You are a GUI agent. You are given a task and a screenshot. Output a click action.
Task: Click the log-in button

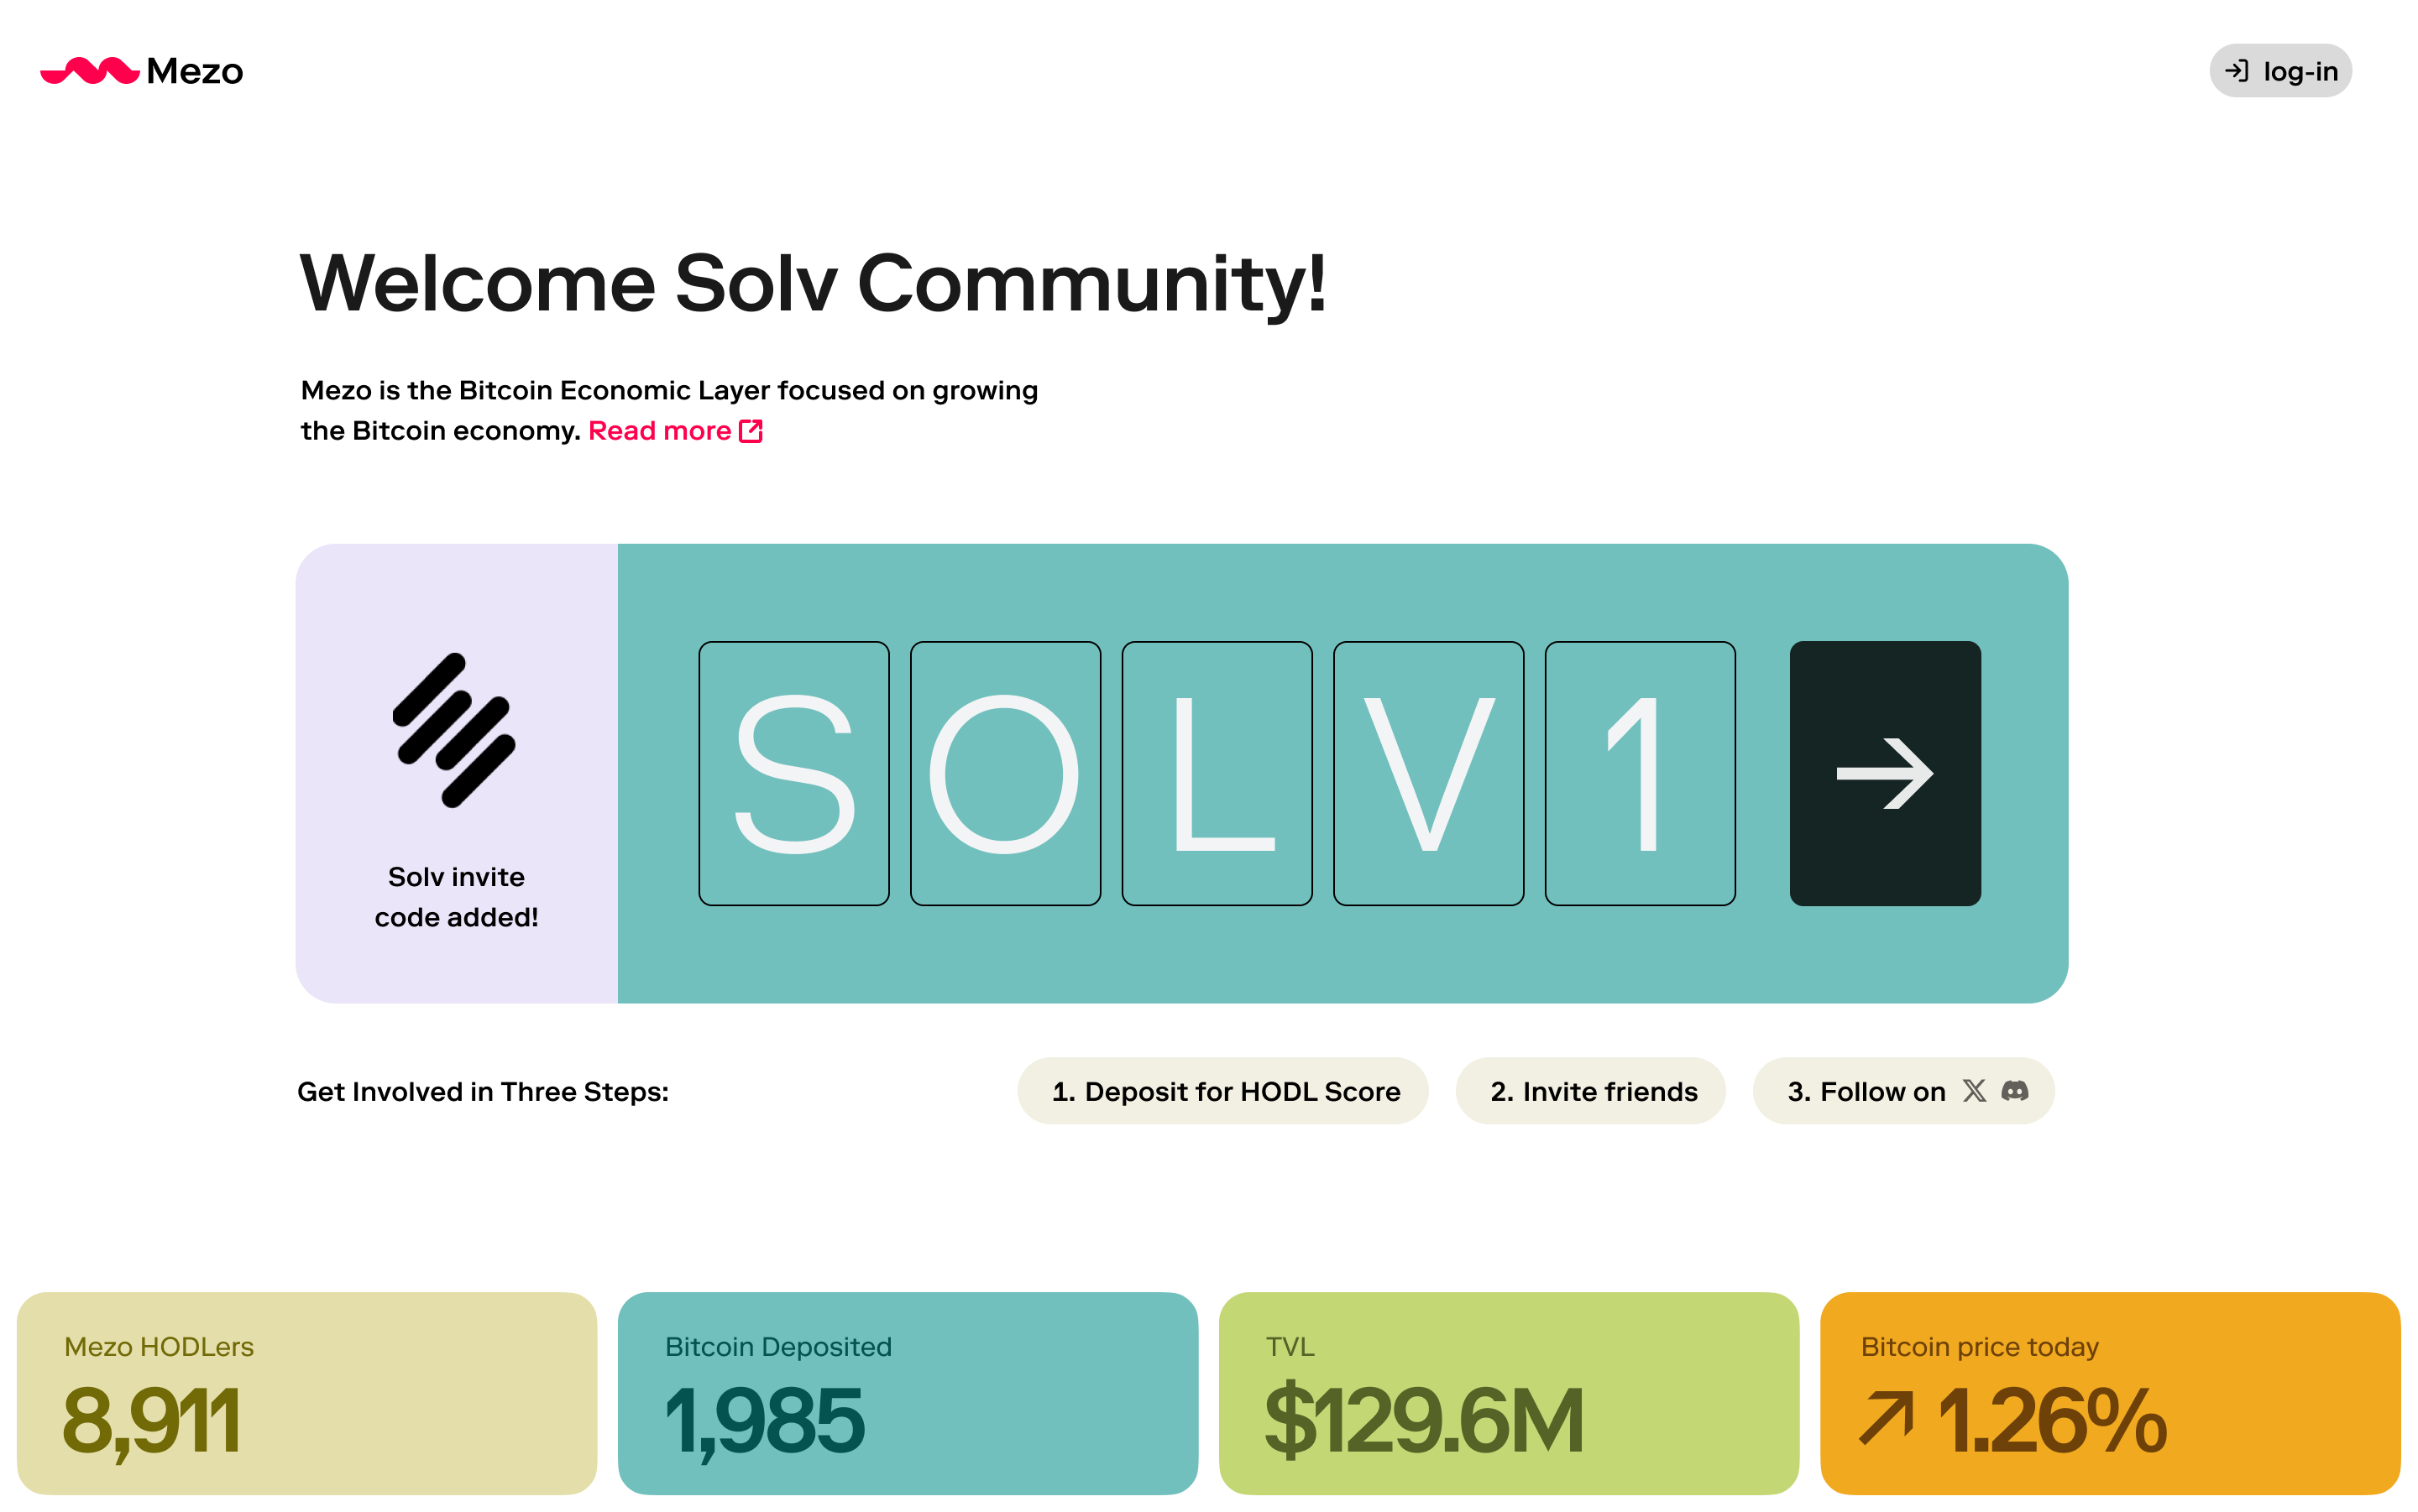point(2280,71)
